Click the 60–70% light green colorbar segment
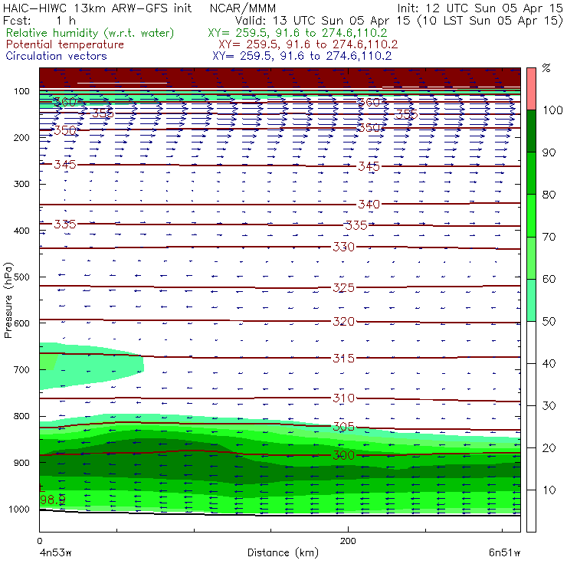Image resolution: width=567 pixels, height=567 pixels. click(x=531, y=257)
